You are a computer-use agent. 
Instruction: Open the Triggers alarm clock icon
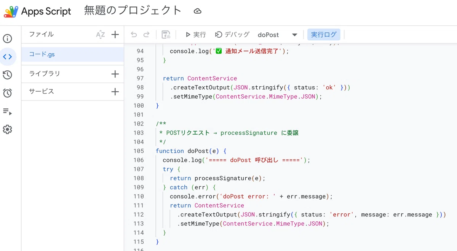pyautogui.click(x=8, y=93)
